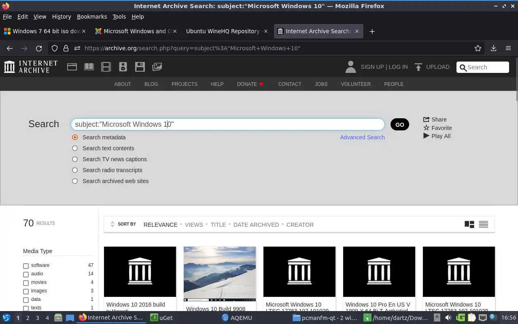Click the tracking protection shield icon
The image size is (518, 324).
pyautogui.click(x=55, y=48)
